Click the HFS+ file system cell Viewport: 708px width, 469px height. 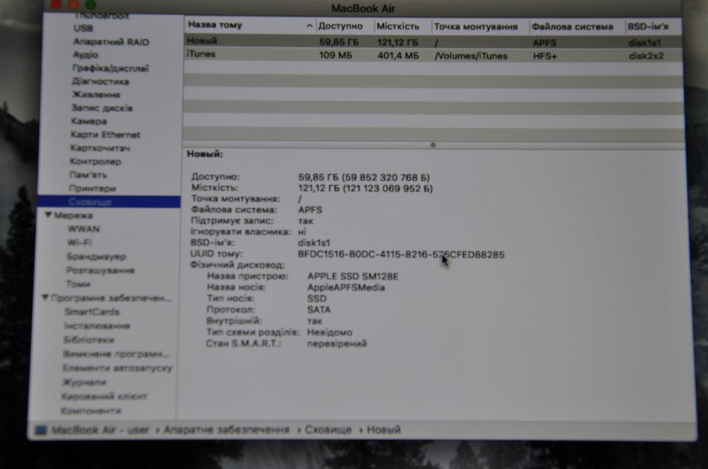pyautogui.click(x=545, y=56)
